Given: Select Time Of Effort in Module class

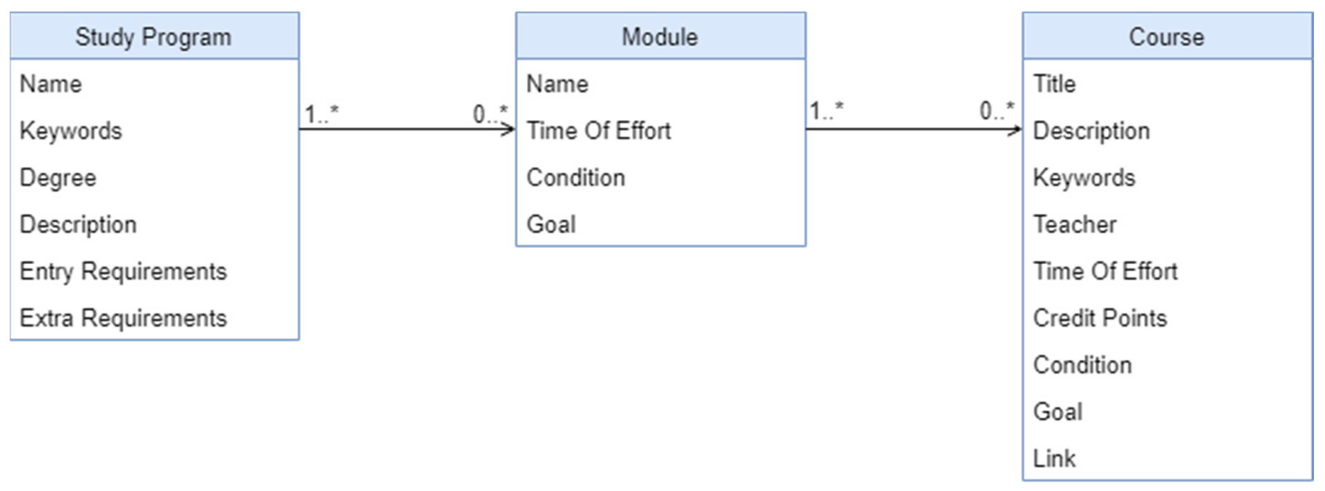Looking at the screenshot, I should [x=599, y=131].
